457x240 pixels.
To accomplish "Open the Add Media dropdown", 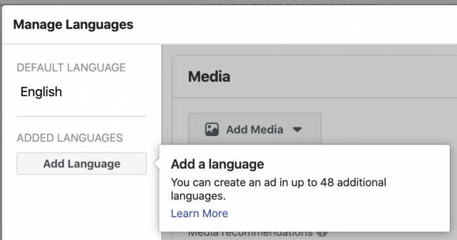I will point(255,129).
